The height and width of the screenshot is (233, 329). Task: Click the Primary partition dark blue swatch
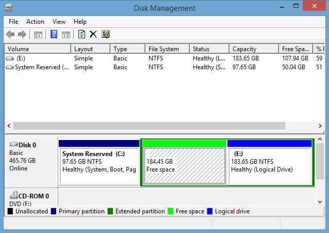click(x=54, y=211)
